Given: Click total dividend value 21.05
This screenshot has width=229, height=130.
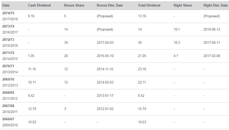Looking at the screenshot, I should tap(142, 56).
